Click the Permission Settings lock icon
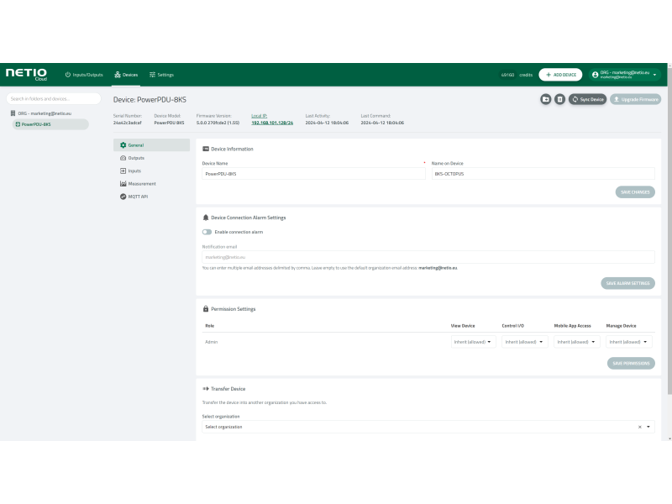This screenshot has width=672, height=504. pos(206,308)
